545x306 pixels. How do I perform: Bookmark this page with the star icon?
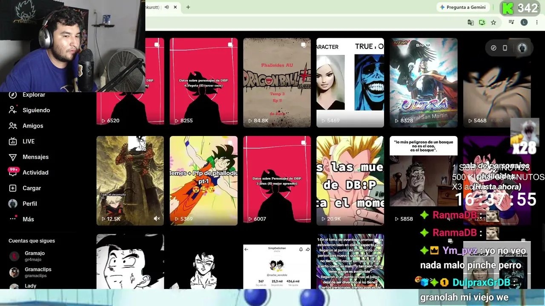493,23
